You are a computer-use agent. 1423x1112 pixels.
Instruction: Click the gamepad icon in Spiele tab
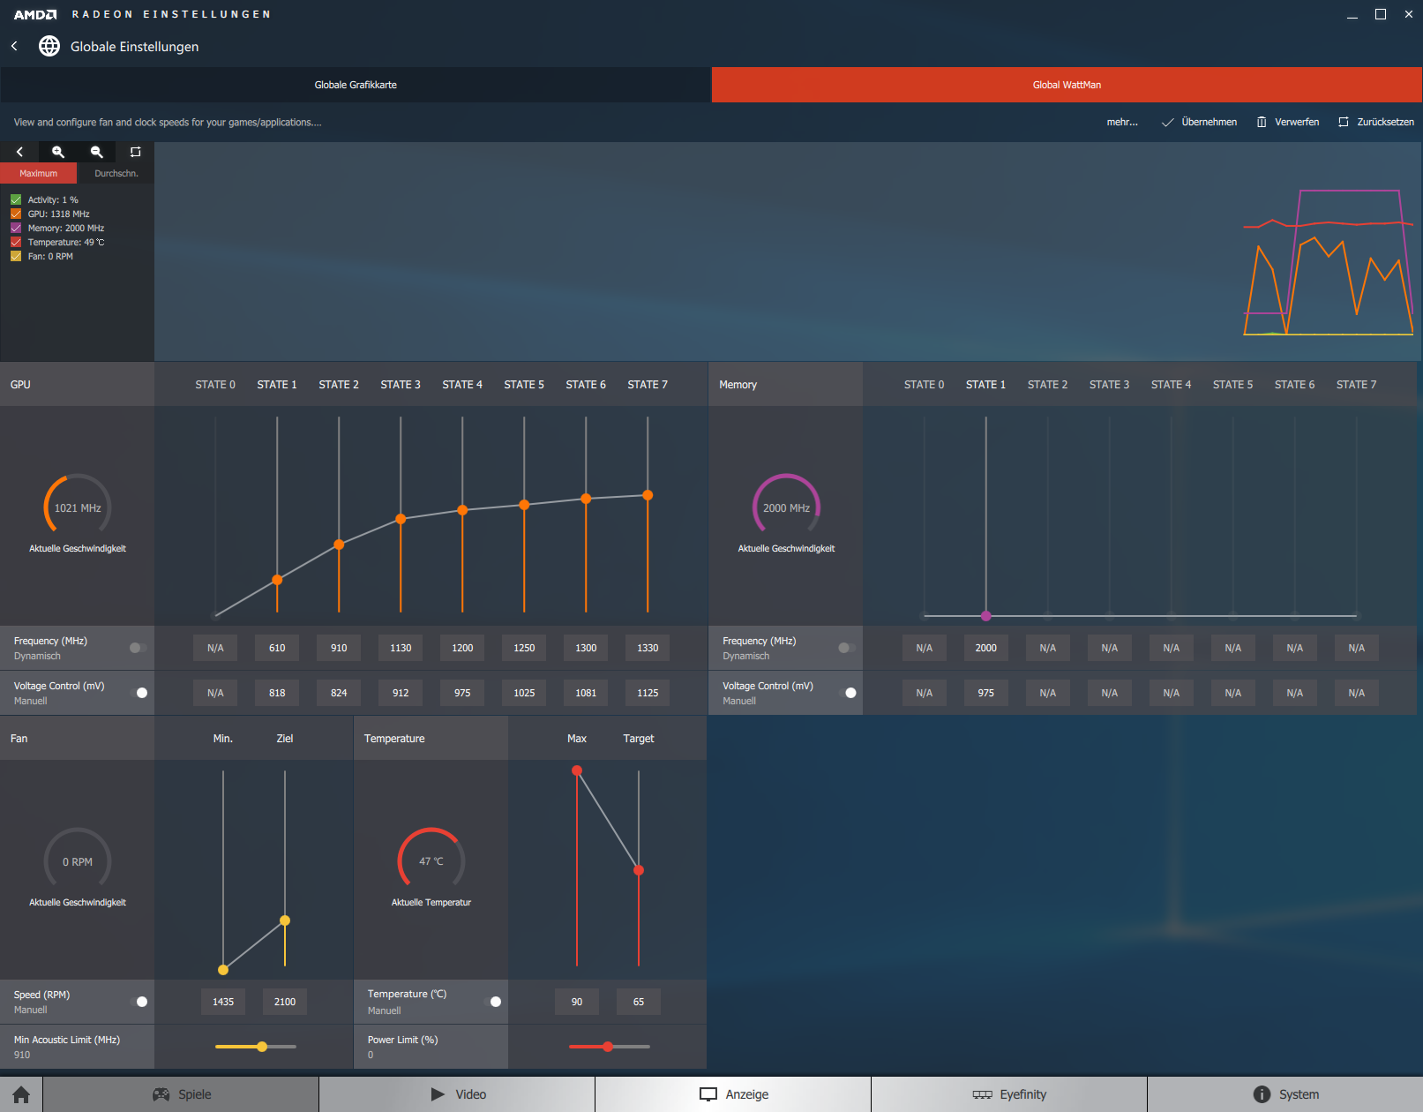coord(161,1094)
